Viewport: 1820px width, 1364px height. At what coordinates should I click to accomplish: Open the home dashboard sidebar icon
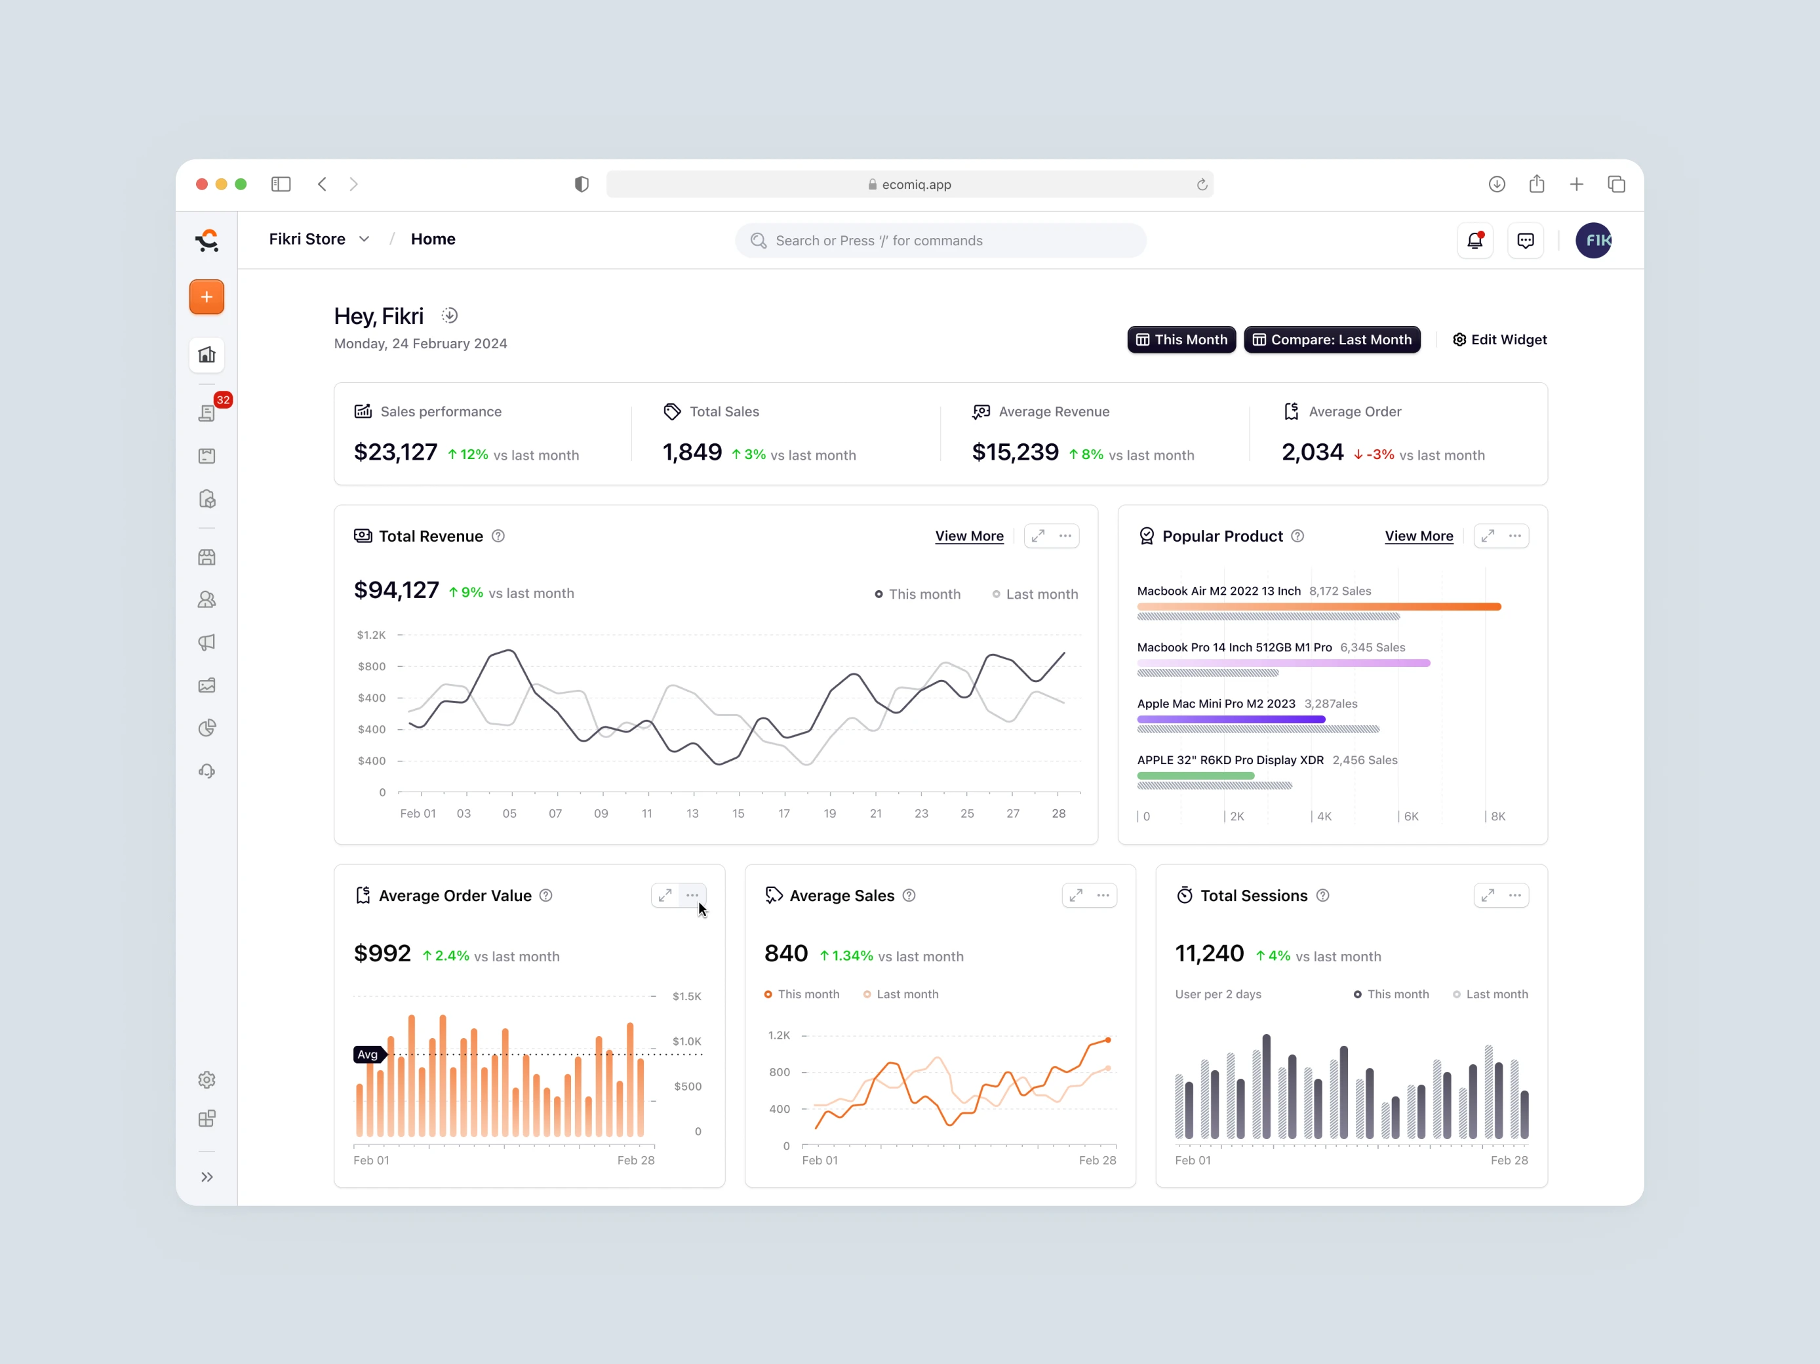pos(207,355)
